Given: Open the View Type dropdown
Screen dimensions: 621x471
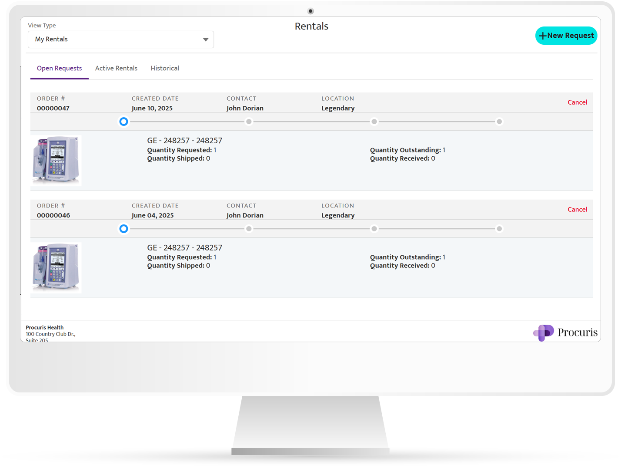Looking at the screenshot, I should click(x=120, y=40).
